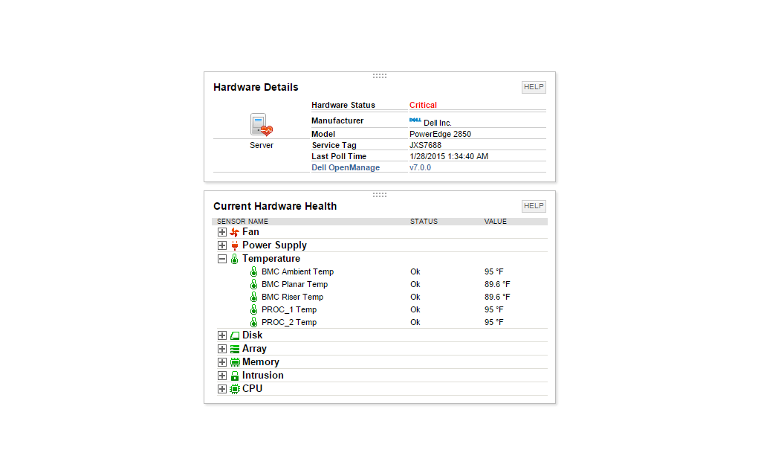Select the Temperature row label
Image resolution: width=761 pixels, height=476 pixels.
(x=271, y=259)
